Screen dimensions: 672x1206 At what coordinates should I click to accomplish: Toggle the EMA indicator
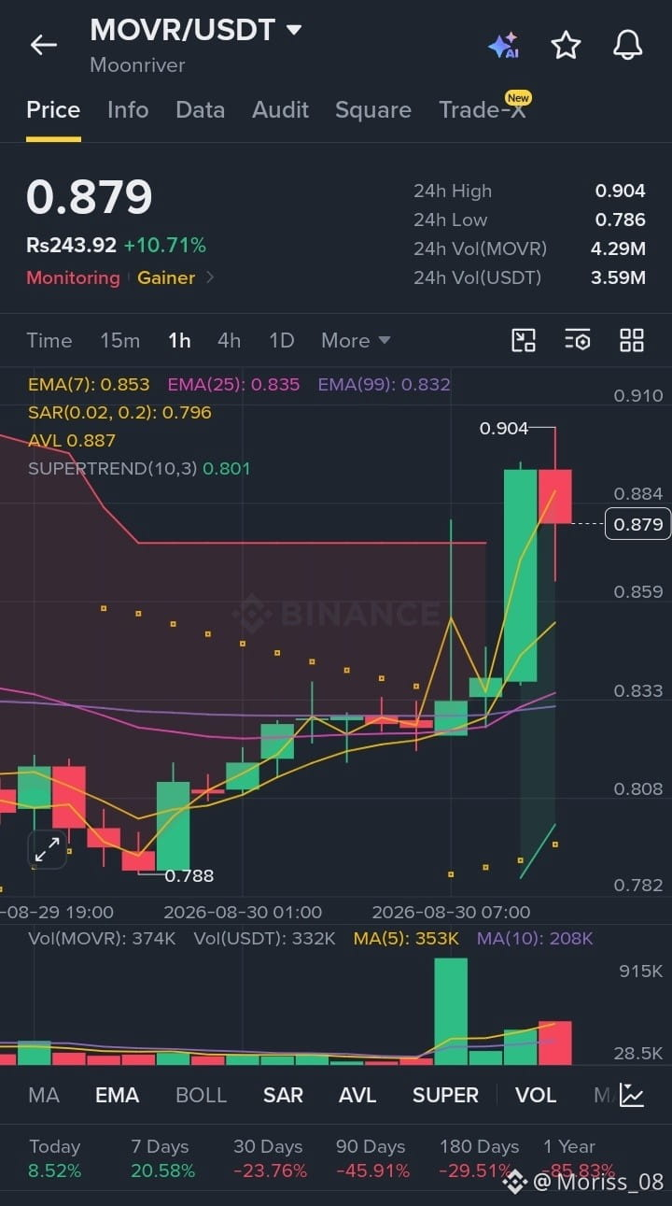pos(117,1095)
